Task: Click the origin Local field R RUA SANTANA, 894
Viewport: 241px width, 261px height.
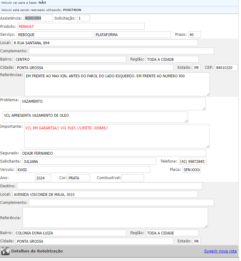Action: 105,43
